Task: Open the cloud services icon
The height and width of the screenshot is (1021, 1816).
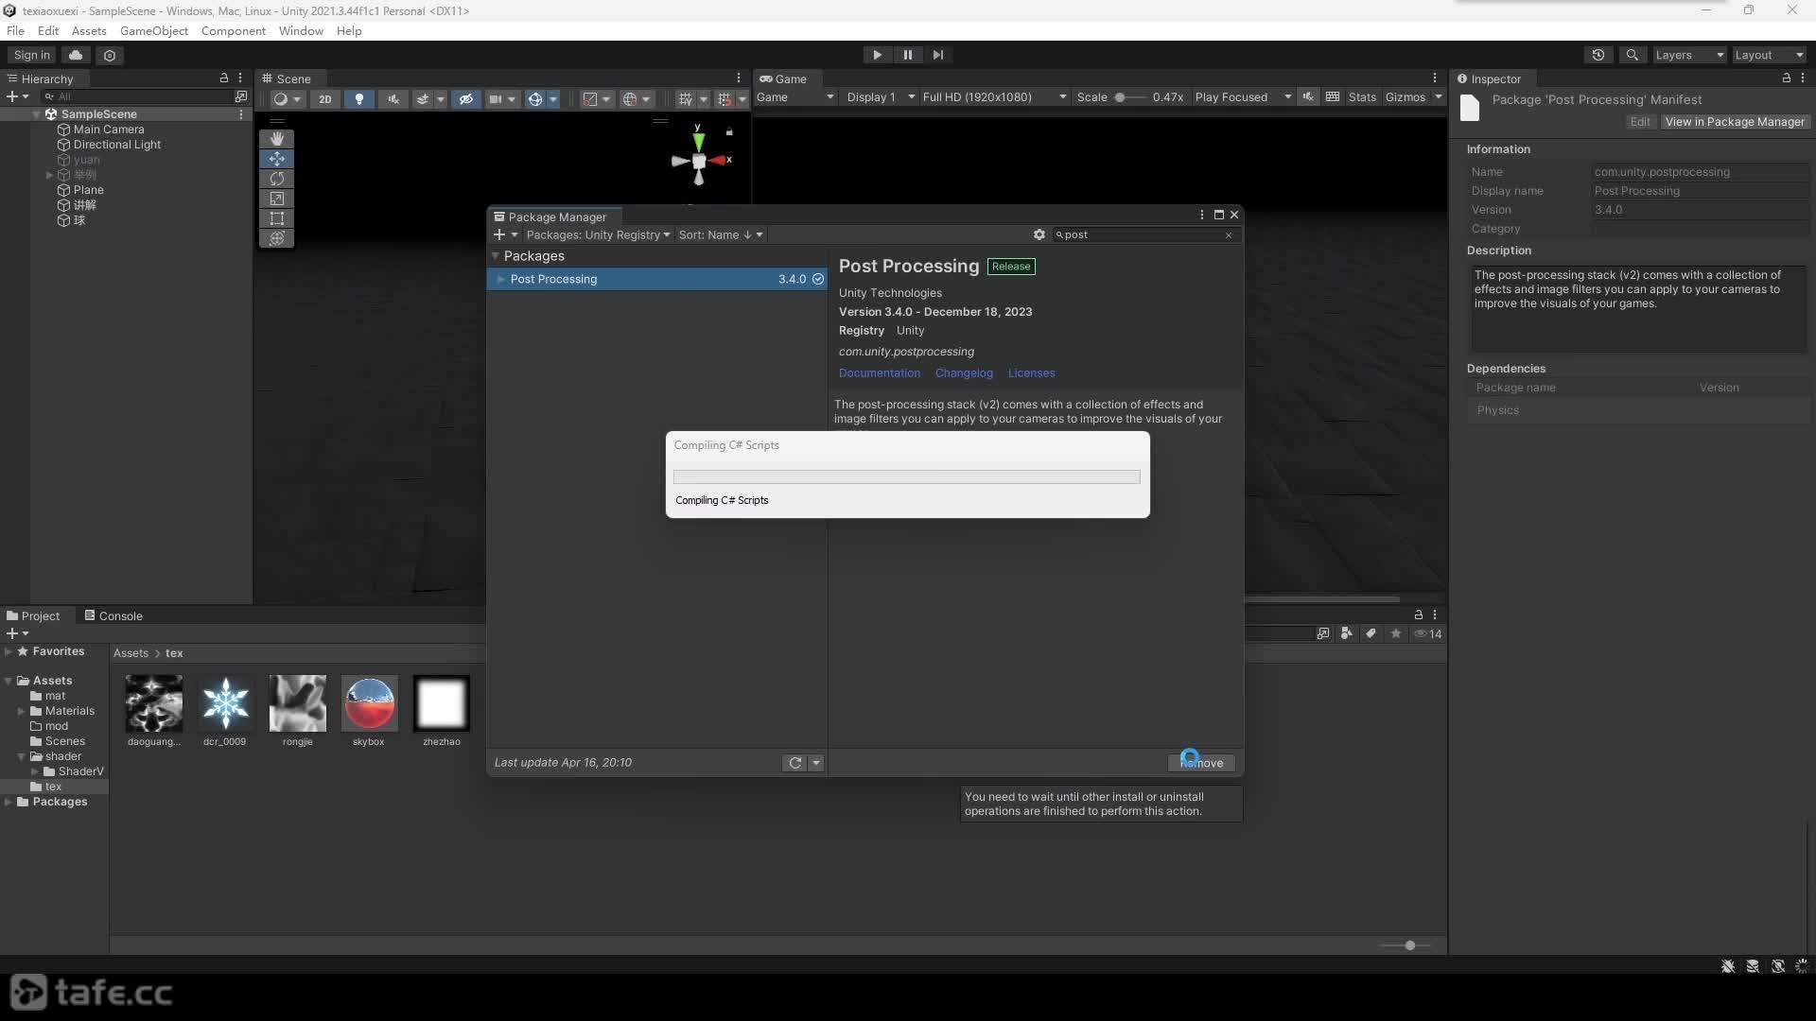Action: pyautogui.click(x=76, y=55)
